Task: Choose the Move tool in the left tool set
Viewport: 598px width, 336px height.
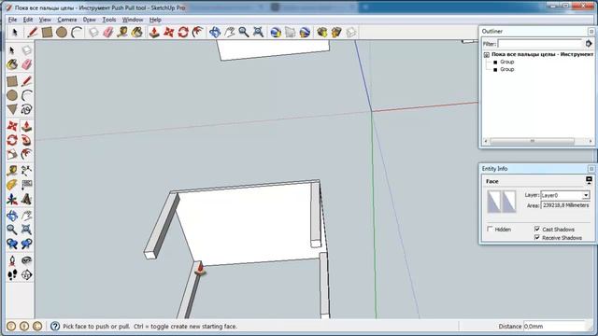Action: click(12, 126)
